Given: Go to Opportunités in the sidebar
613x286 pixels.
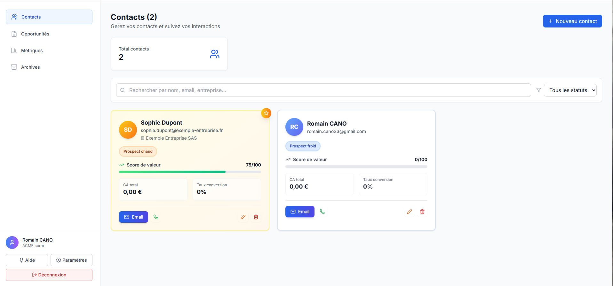Looking at the screenshot, I should point(35,34).
